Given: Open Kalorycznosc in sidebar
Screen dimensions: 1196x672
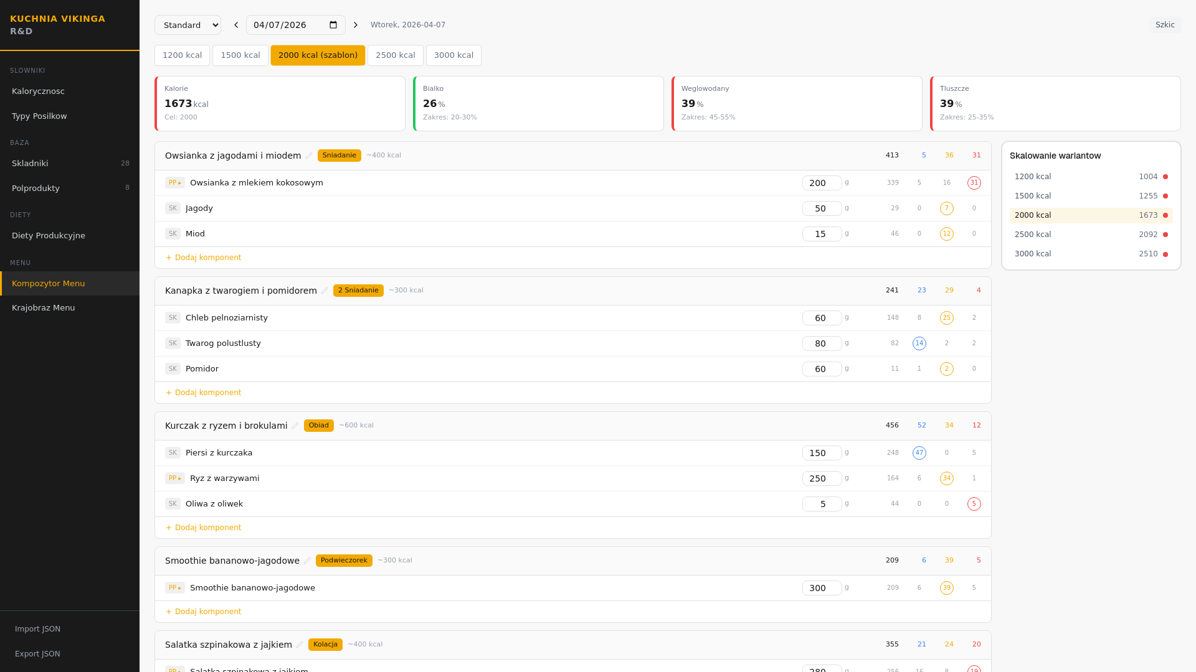Looking at the screenshot, I should tap(70, 91).
